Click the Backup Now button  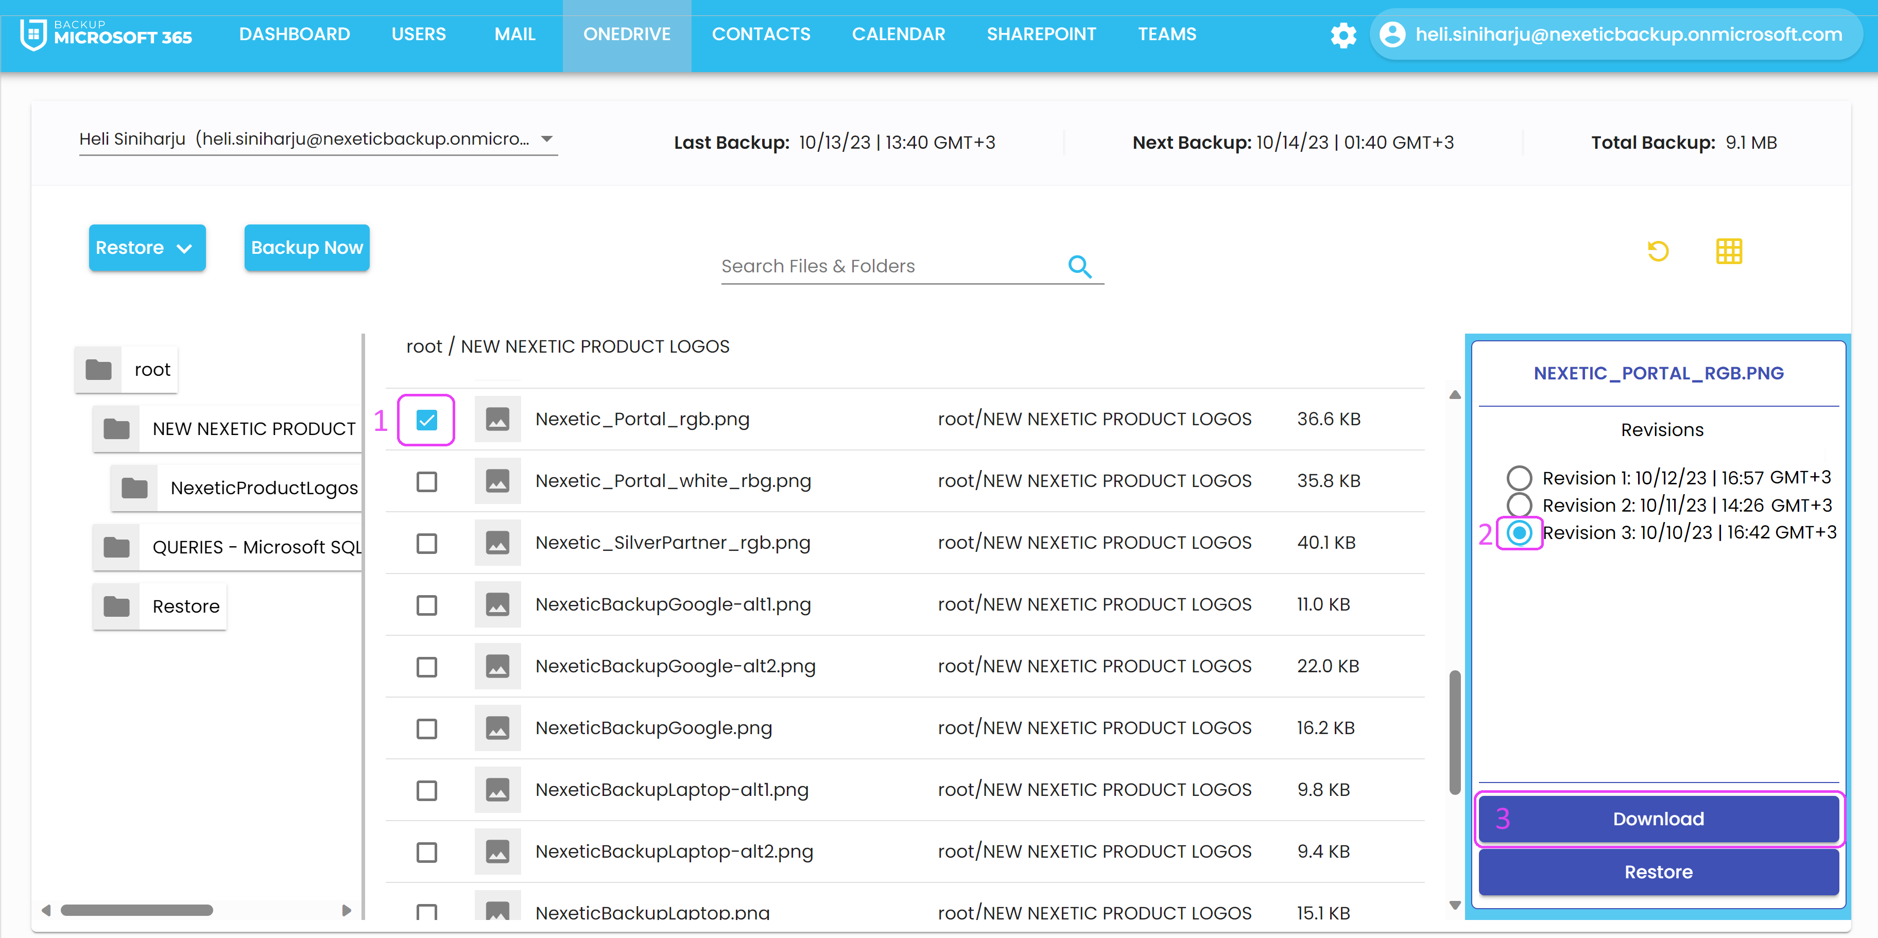307,248
